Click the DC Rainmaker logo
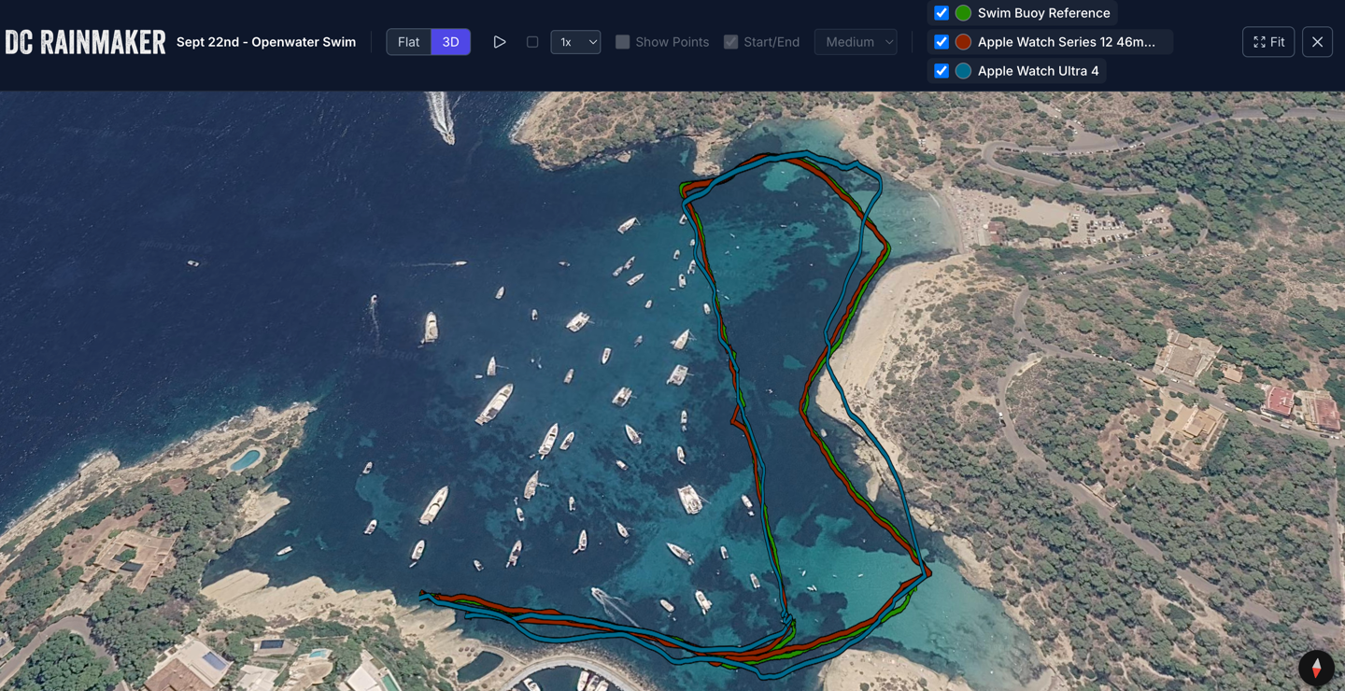 click(85, 42)
